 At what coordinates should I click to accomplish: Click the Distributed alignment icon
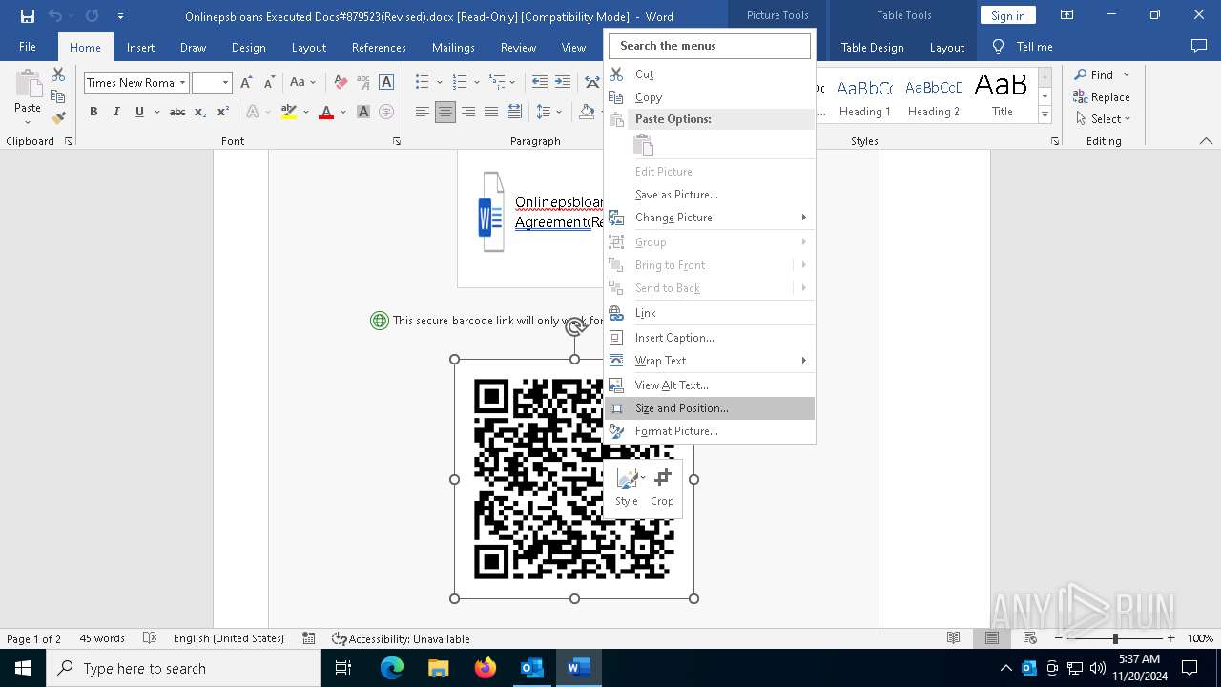(514, 112)
